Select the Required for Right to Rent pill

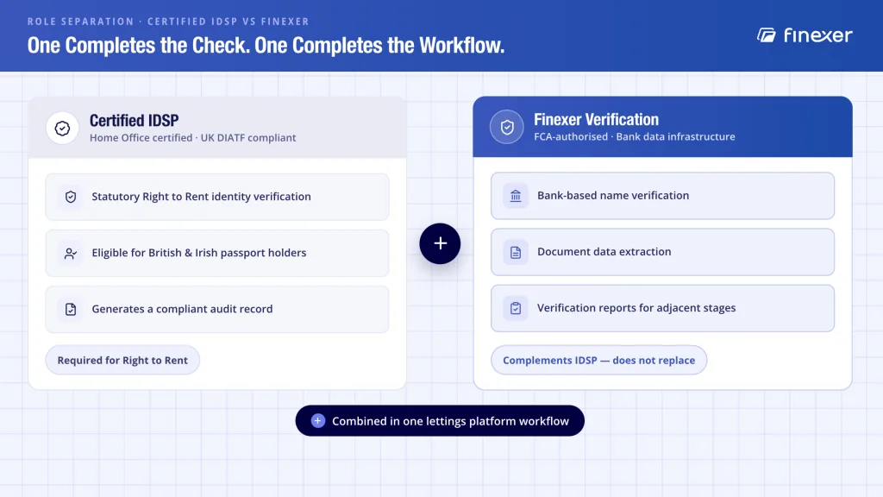pos(122,360)
